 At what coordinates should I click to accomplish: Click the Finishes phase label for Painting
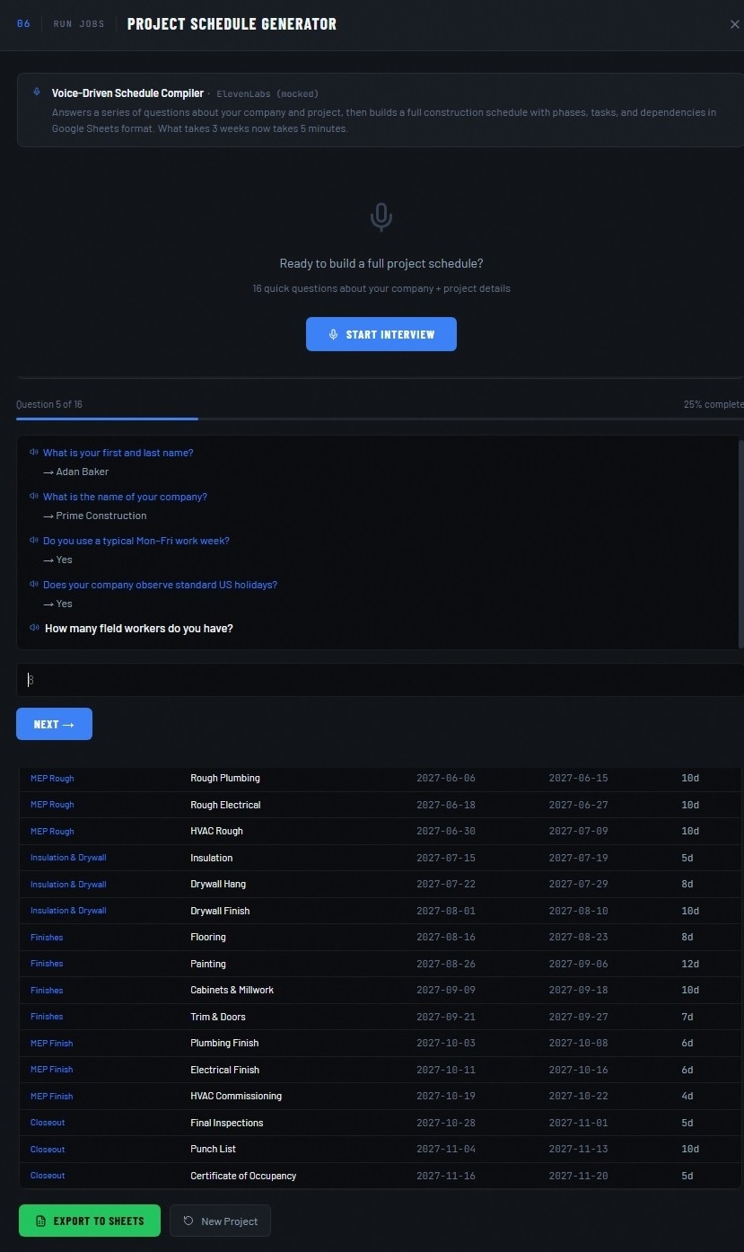pos(47,964)
